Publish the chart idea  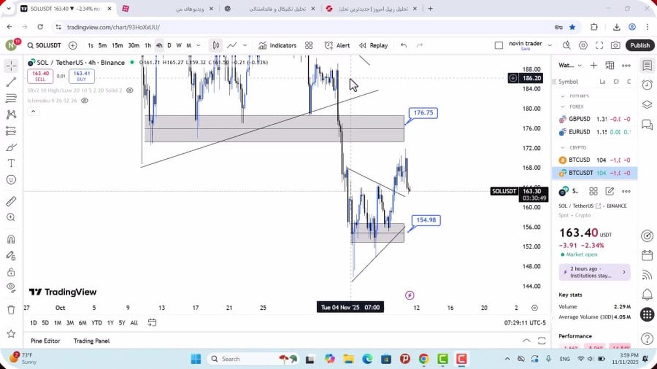click(639, 45)
